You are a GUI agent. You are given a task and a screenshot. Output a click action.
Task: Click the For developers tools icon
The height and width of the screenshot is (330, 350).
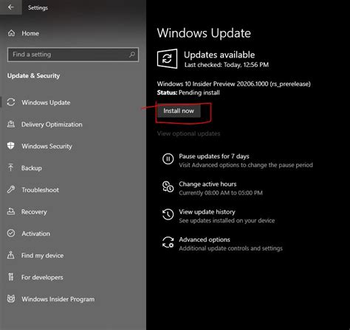pyautogui.click(x=11, y=277)
